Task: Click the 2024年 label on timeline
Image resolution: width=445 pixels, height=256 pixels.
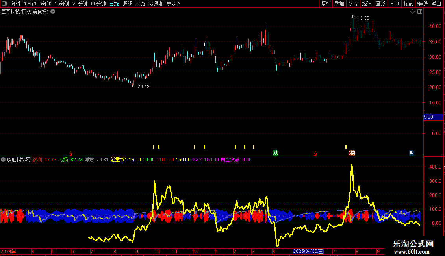Action: coord(8,252)
